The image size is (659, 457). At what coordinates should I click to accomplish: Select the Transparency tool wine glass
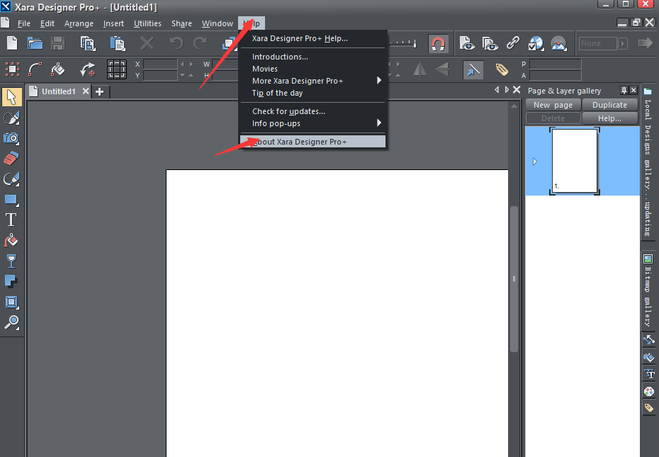tap(11, 261)
